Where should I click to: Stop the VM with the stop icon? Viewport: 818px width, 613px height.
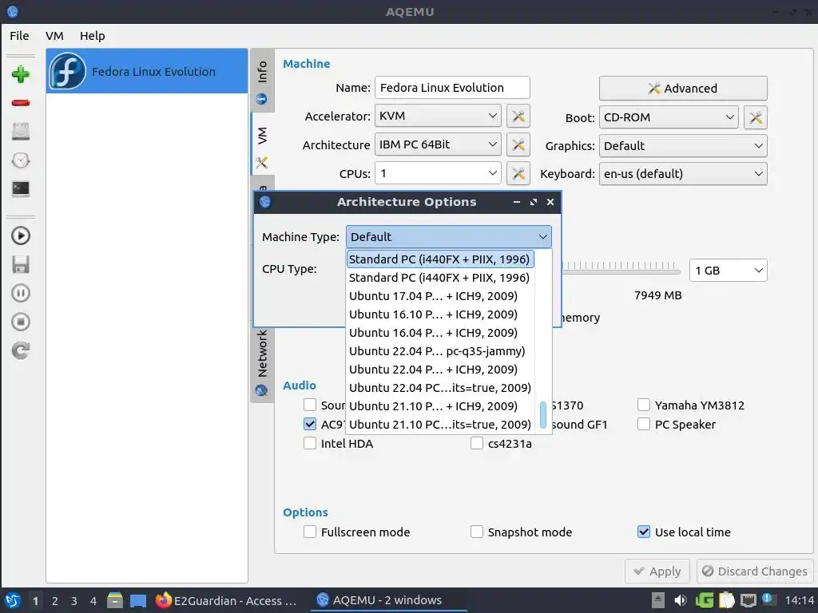20,322
